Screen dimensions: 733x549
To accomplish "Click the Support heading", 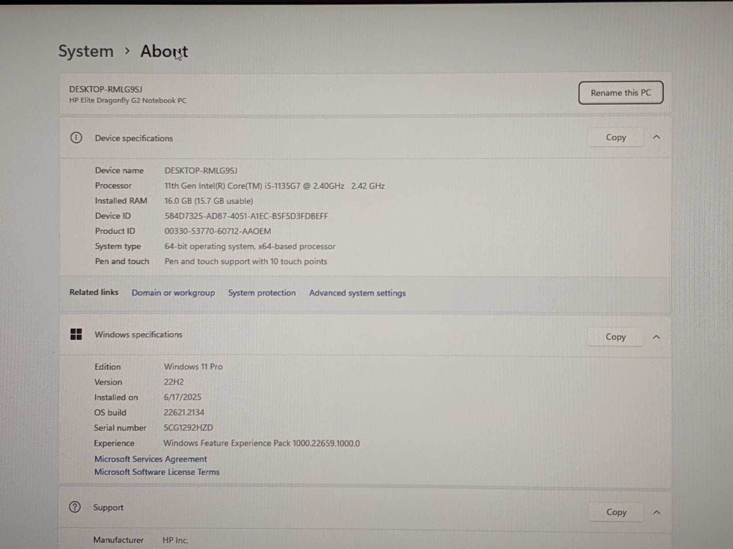I will coord(108,507).
